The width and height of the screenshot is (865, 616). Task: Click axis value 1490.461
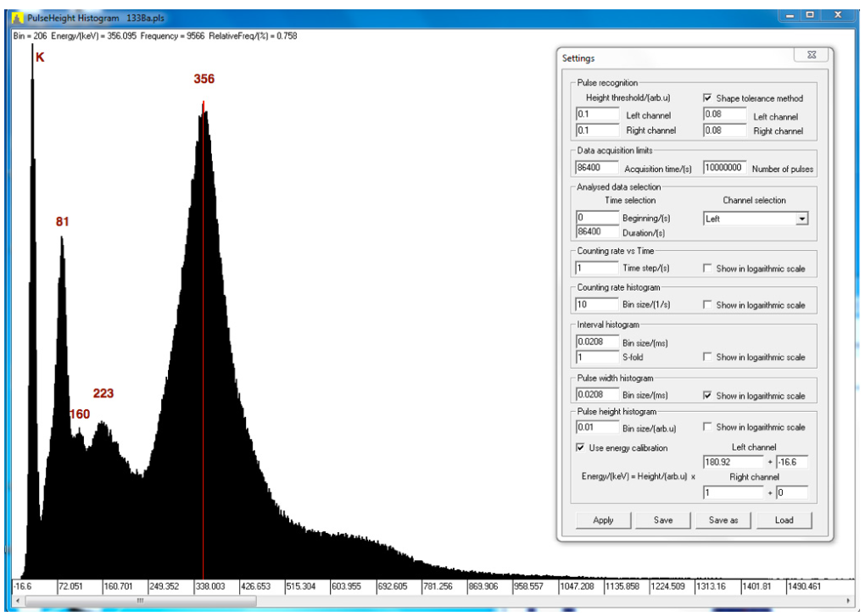tap(804, 586)
